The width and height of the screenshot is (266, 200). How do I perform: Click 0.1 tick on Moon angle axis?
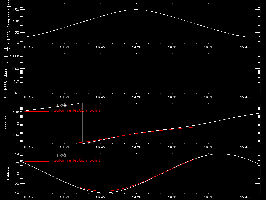16,93
